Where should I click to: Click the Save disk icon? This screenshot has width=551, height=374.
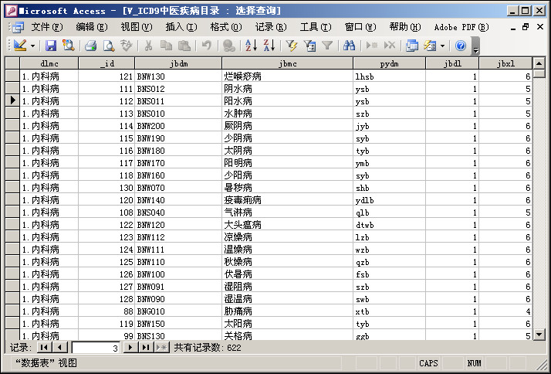(51, 46)
